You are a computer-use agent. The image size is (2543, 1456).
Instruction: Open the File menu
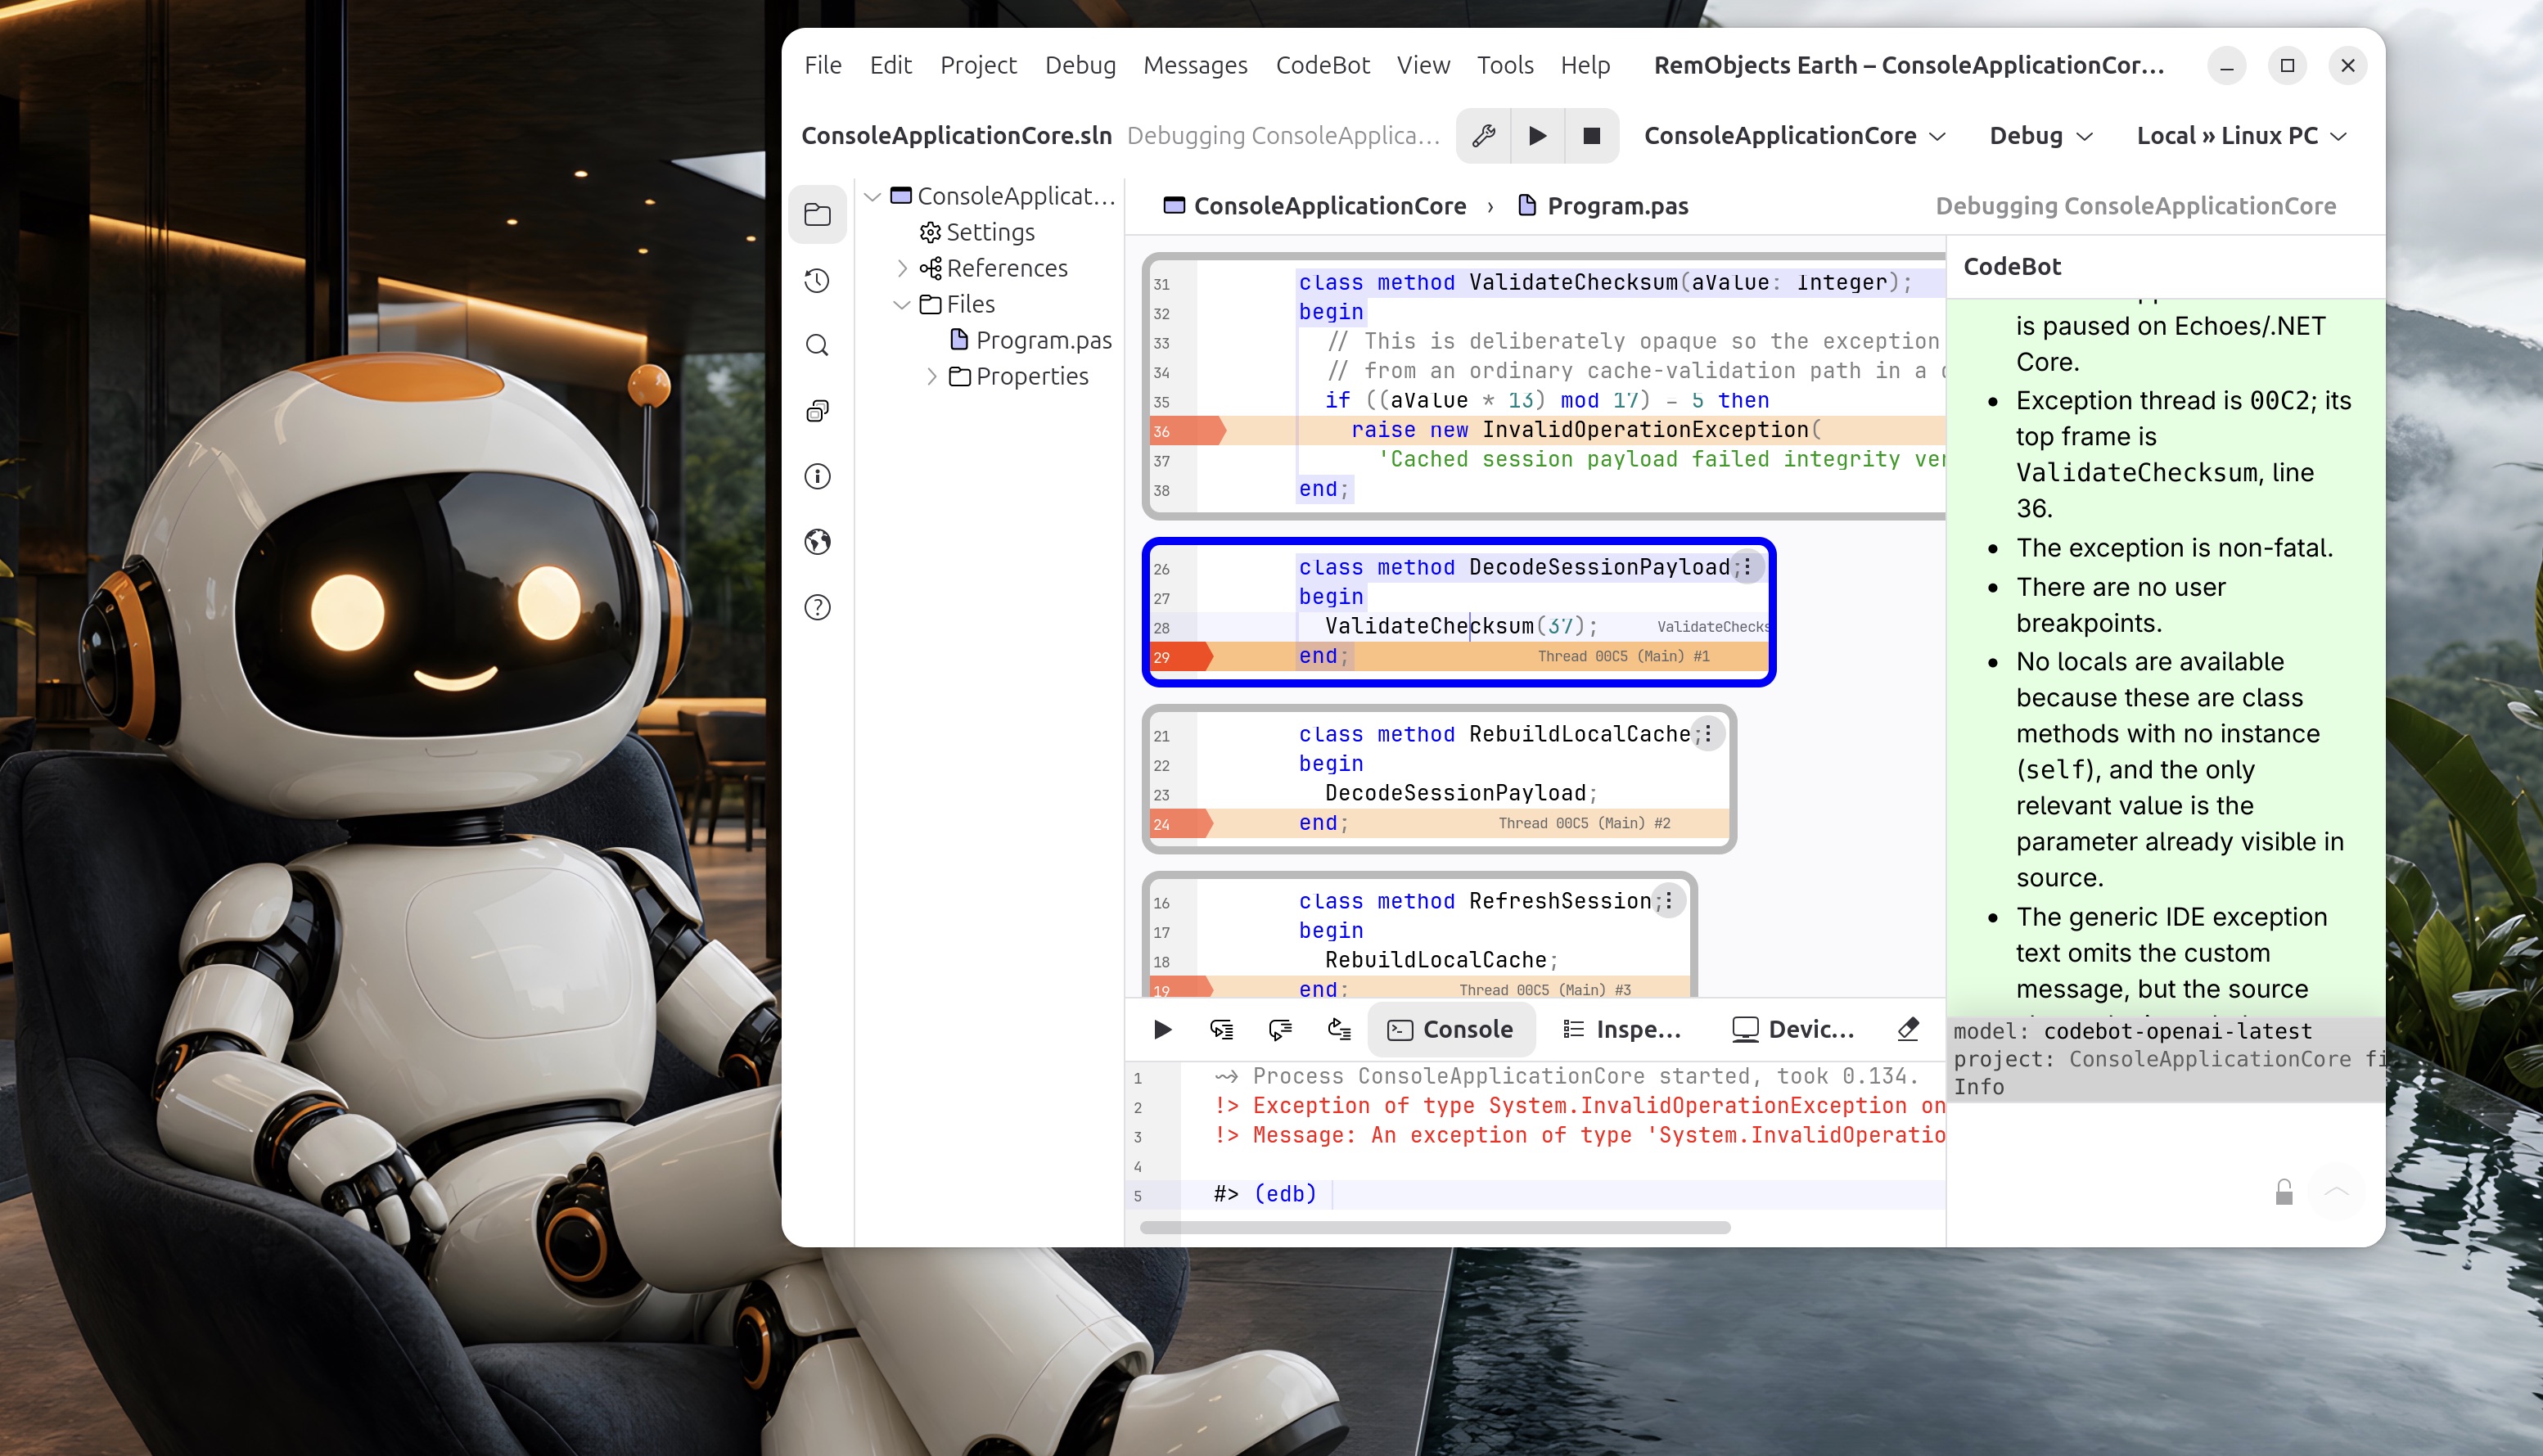point(823,65)
